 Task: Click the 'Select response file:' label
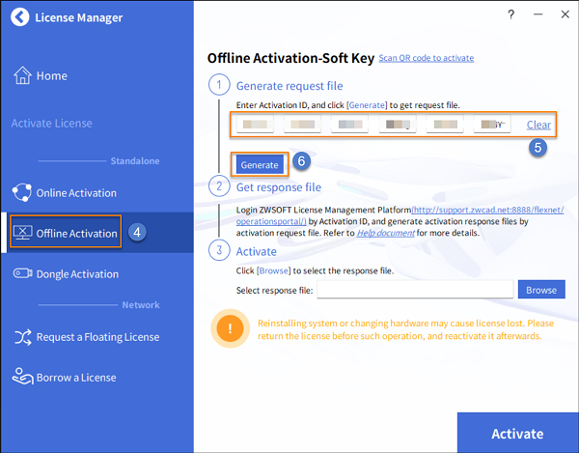point(274,291)
